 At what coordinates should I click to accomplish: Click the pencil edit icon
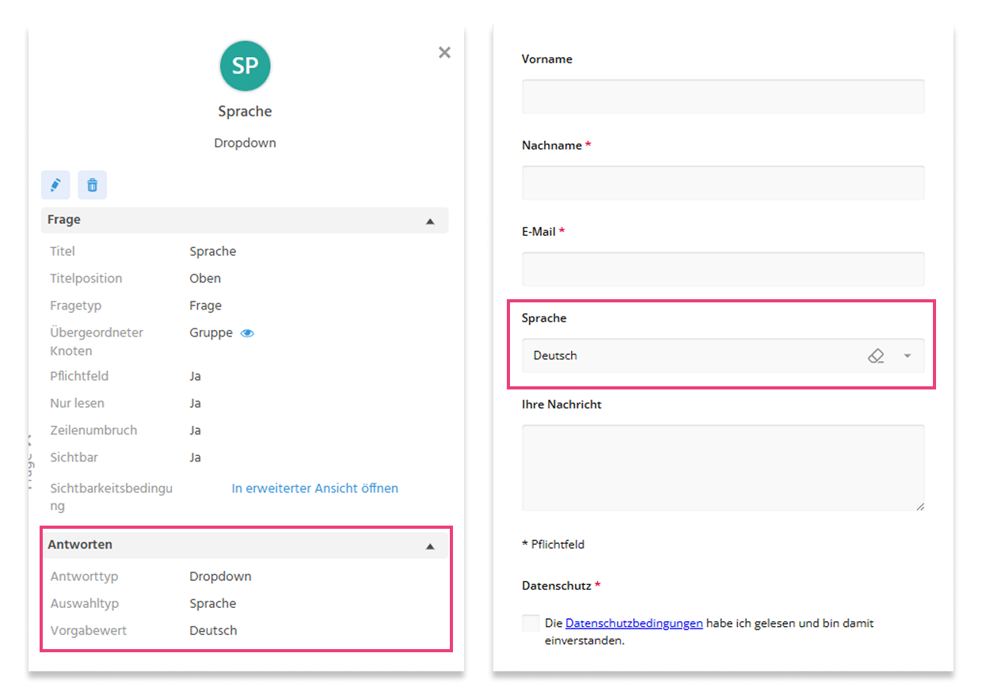pyautogui.click(x=55, y=185)
